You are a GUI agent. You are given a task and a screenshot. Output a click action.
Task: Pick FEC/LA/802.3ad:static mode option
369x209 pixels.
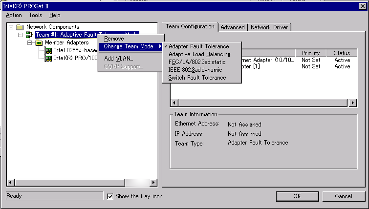197,62
